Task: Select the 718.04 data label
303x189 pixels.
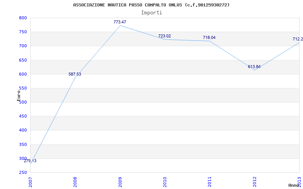Action: (209, 37)
